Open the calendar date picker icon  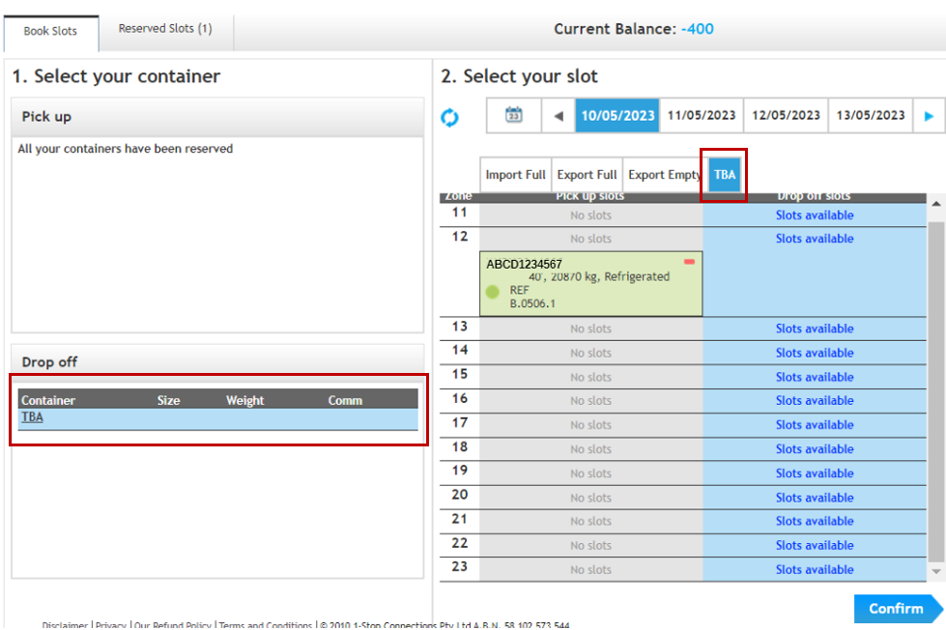(x=514, y=115)
